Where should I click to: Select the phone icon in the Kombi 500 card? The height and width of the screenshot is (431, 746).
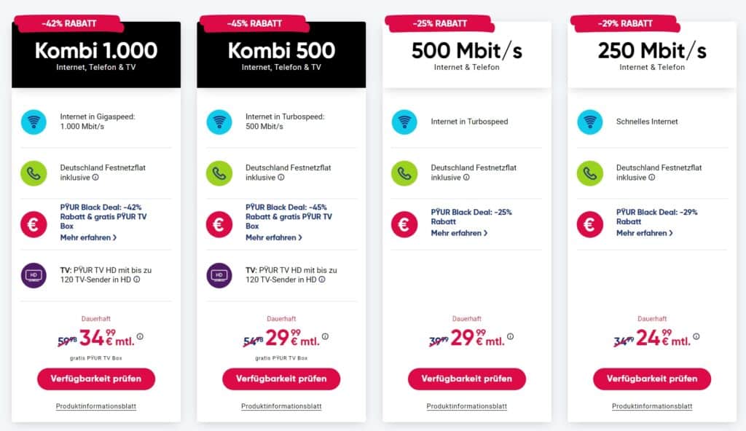(219, 173)
